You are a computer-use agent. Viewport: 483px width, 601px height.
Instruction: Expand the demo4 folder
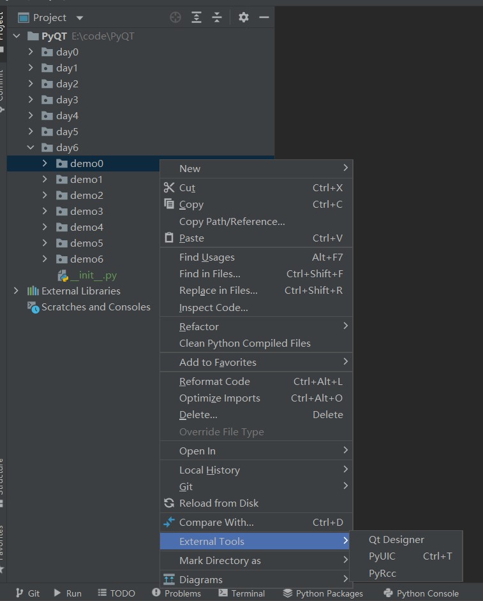coord(45,227)
